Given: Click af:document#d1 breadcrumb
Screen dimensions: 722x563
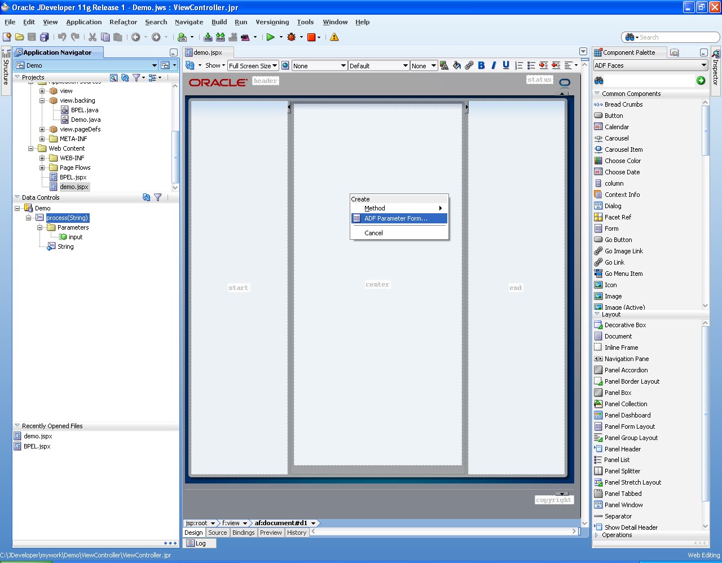Looking at the screenshot, I should coord(281,523).
